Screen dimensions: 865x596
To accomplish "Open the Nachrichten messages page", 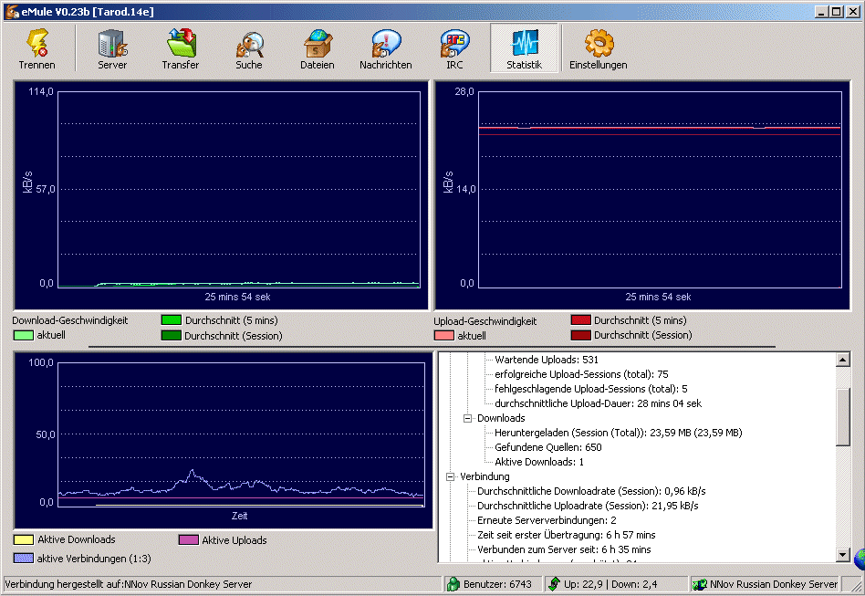I will (x=386, y=49).
